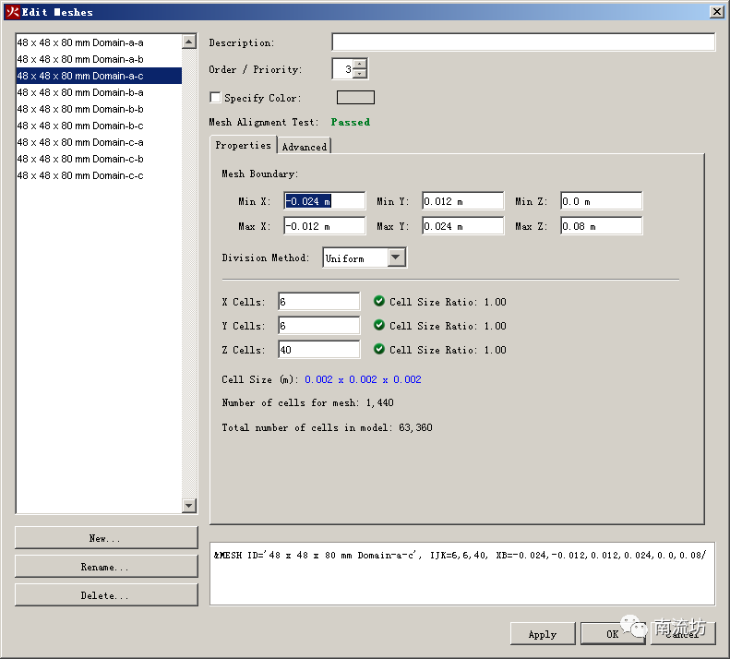The width and height of the screenshot is (730, 659).
Task: Click the Description text field
Action: click(x=522, y=42)
